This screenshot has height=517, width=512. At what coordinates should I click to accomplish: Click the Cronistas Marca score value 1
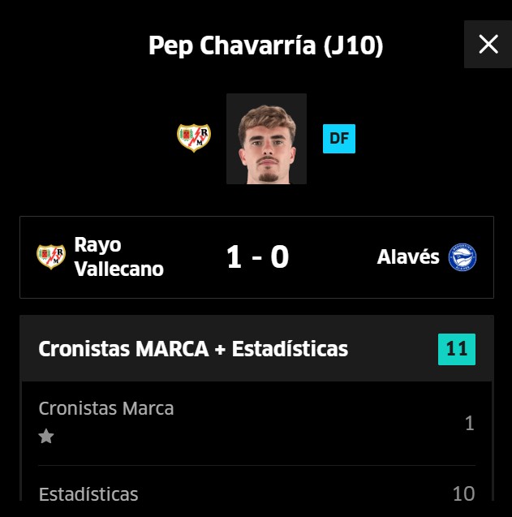pos(469,424)
